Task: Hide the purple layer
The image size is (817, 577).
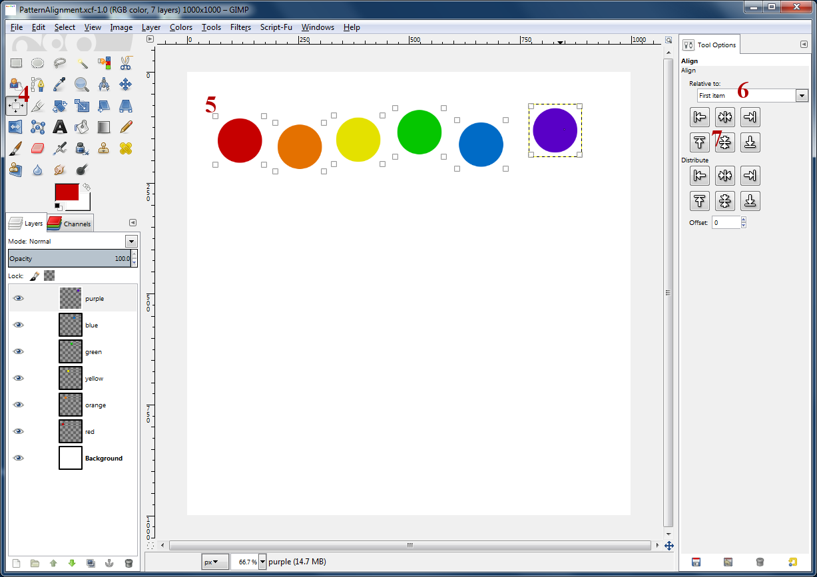Action: [x=19, y=298]
